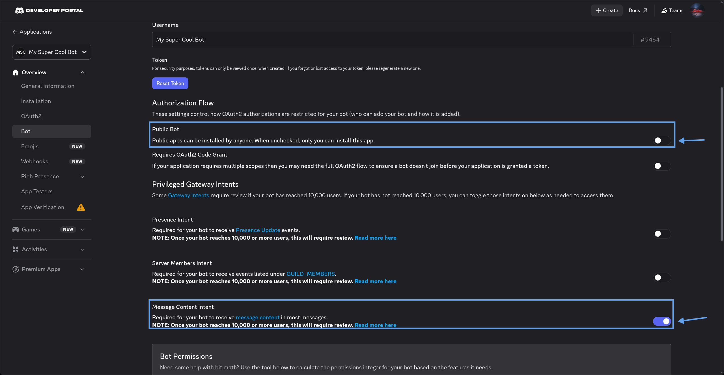Go to App Verification page
724x375 pixels.
coord(52,207)
